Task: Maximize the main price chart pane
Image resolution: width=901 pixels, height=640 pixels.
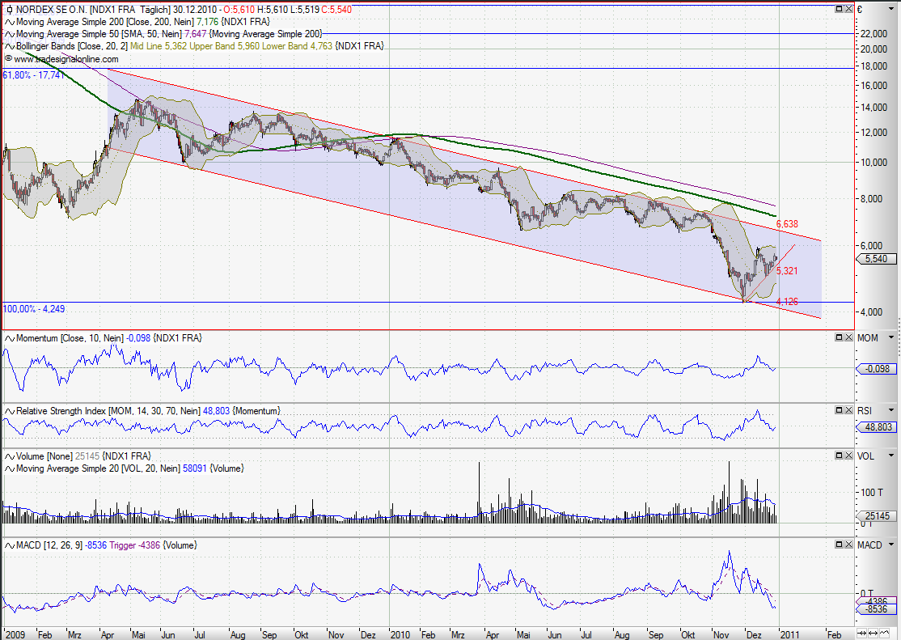Action: tap(839, 9)
